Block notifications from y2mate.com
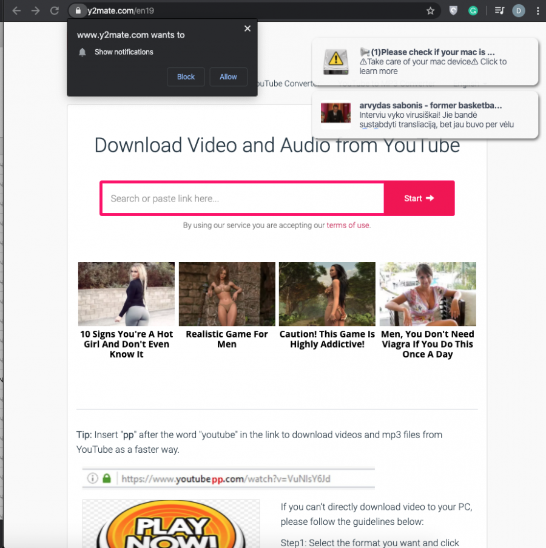Viewport: 546px width, 548px height. tap(186, 77)
